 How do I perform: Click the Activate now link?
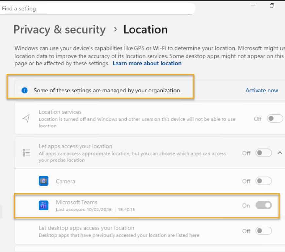(x=262, y=91)
